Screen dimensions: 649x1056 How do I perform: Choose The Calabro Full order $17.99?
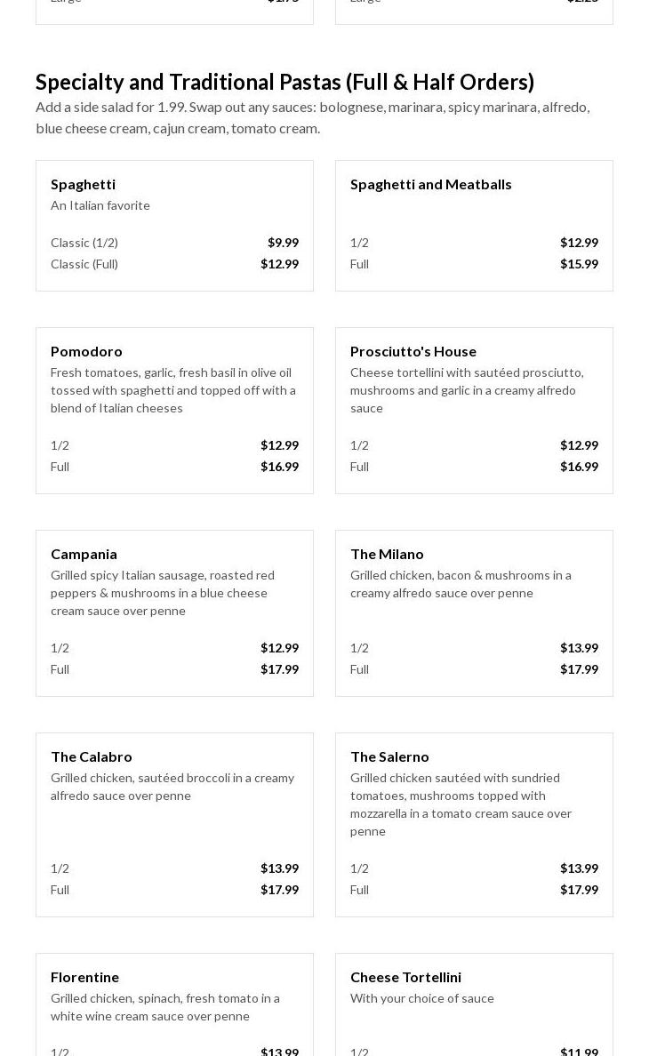(x=174, y=890)
